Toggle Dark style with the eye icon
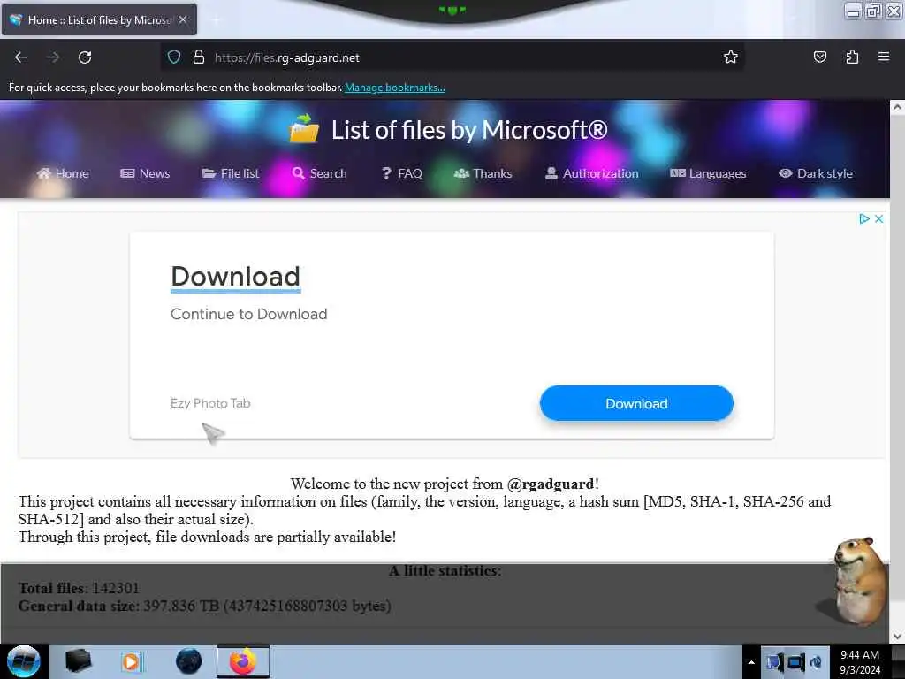The image size is (905, 679). point(816,173)
